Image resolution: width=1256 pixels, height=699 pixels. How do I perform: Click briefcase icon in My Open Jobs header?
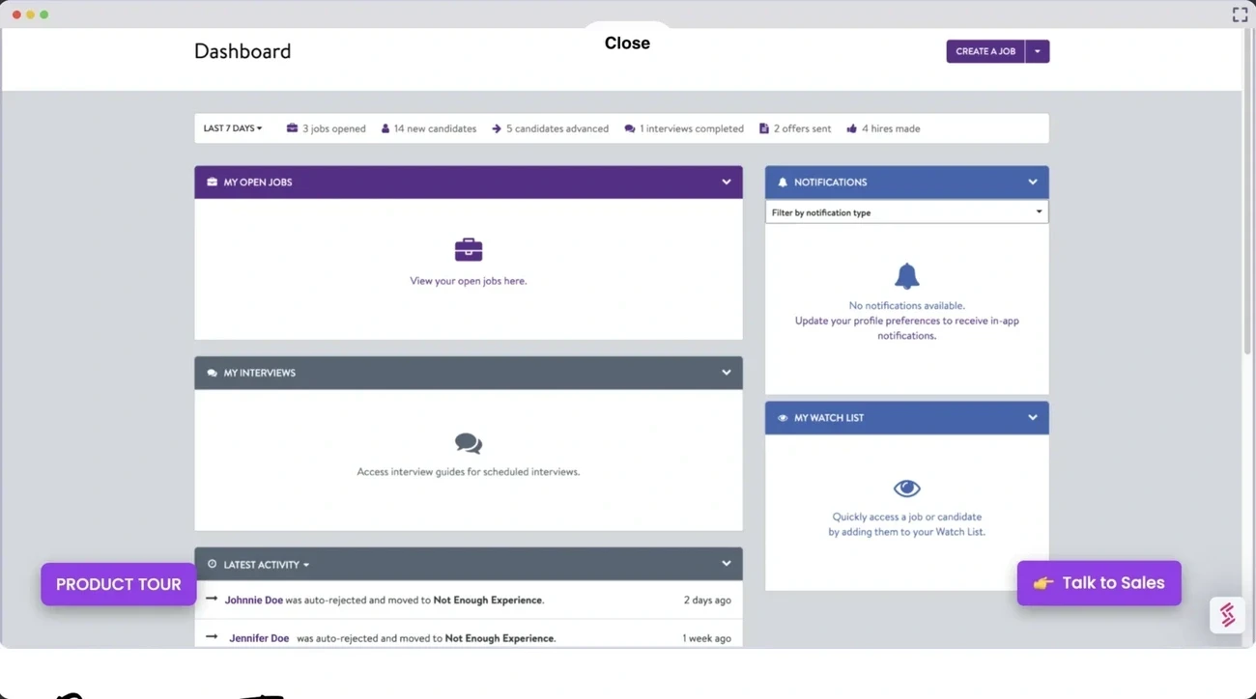tap(213, 182)
